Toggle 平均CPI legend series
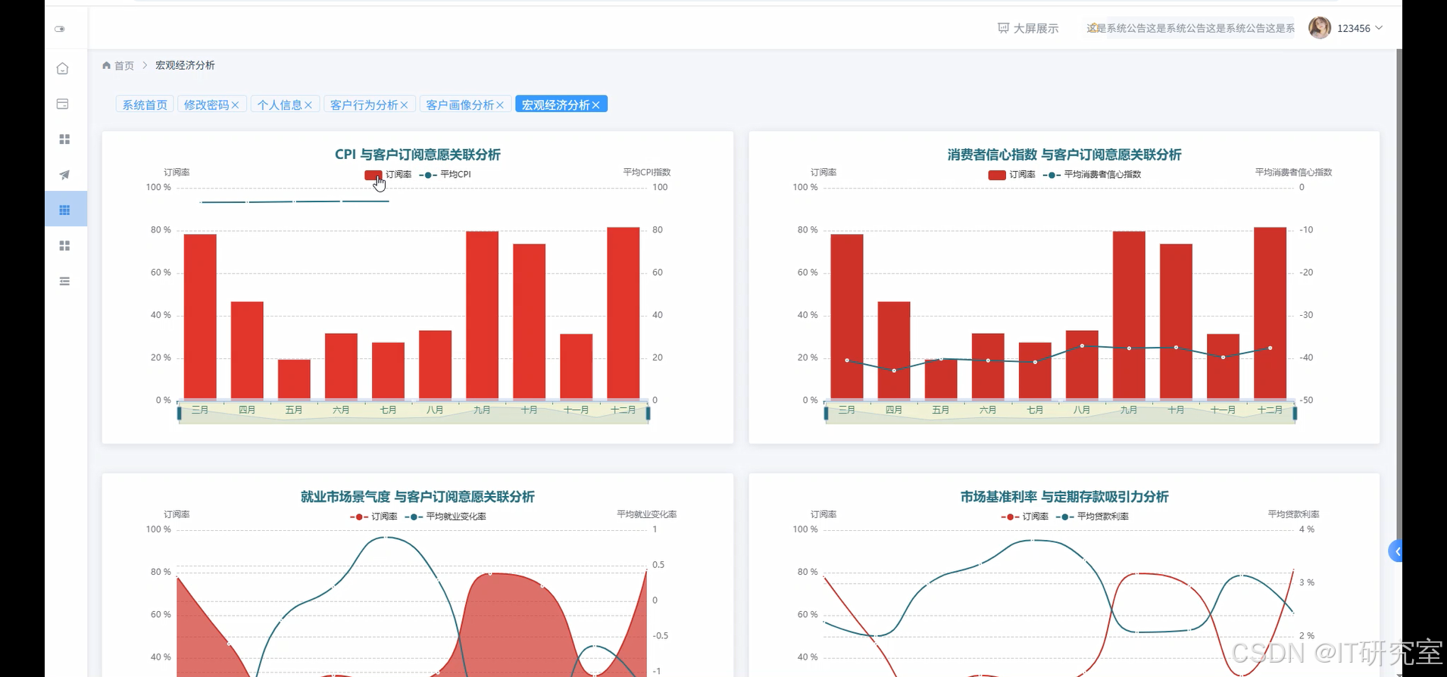Image resolution: width=1447 pixels, height=677 pixels. 445,175
